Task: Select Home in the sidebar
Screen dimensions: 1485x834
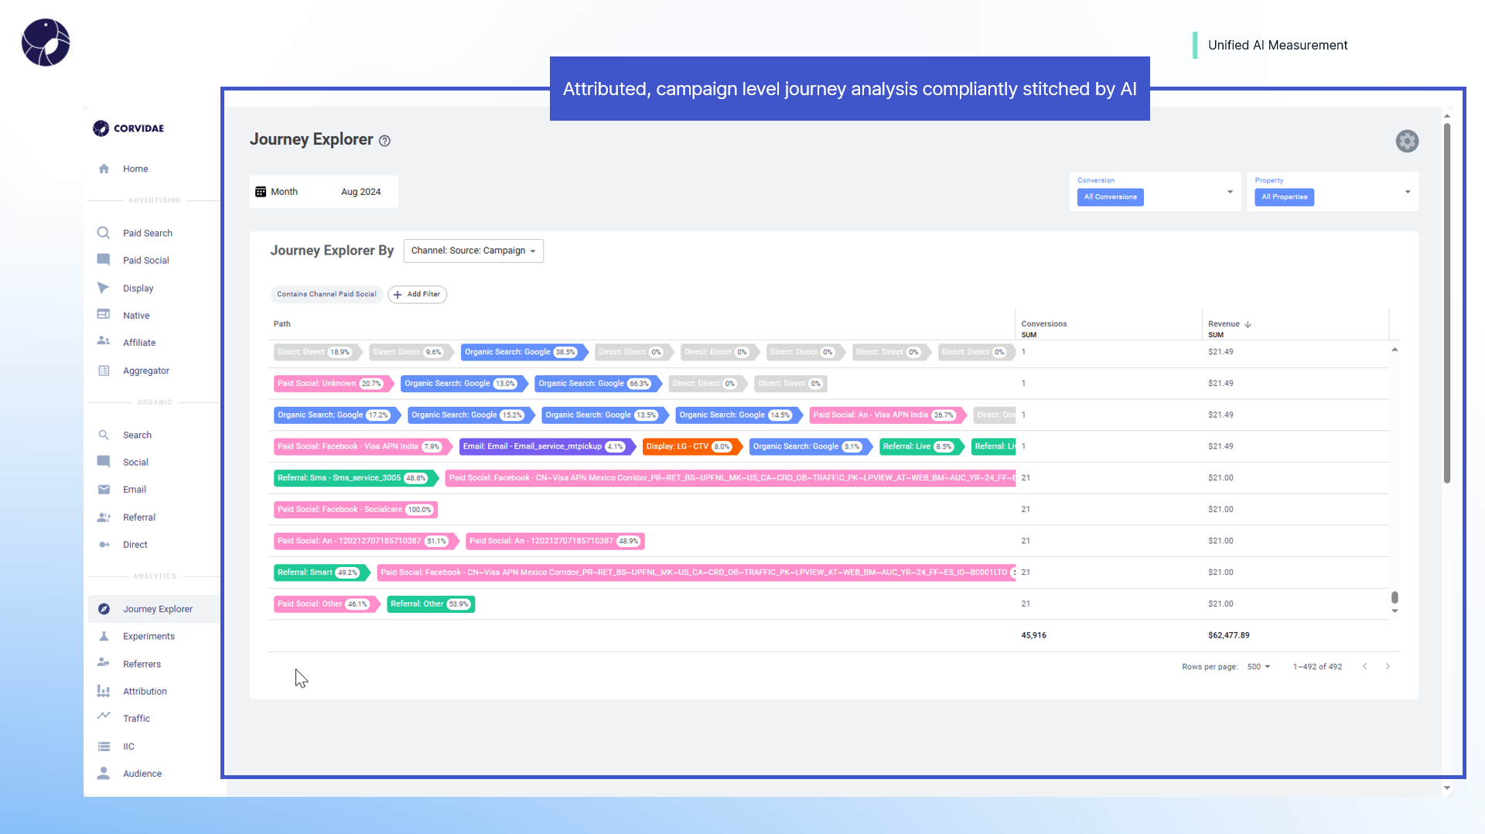Action: point(135,169)
